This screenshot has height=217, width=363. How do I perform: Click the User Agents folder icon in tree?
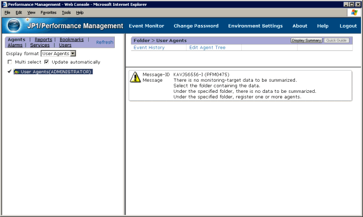[x=16, y=72]
